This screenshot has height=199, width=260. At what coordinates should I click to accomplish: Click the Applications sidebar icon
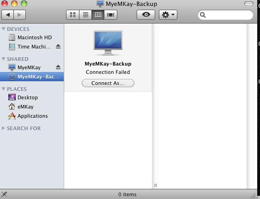tap(12, 116)
